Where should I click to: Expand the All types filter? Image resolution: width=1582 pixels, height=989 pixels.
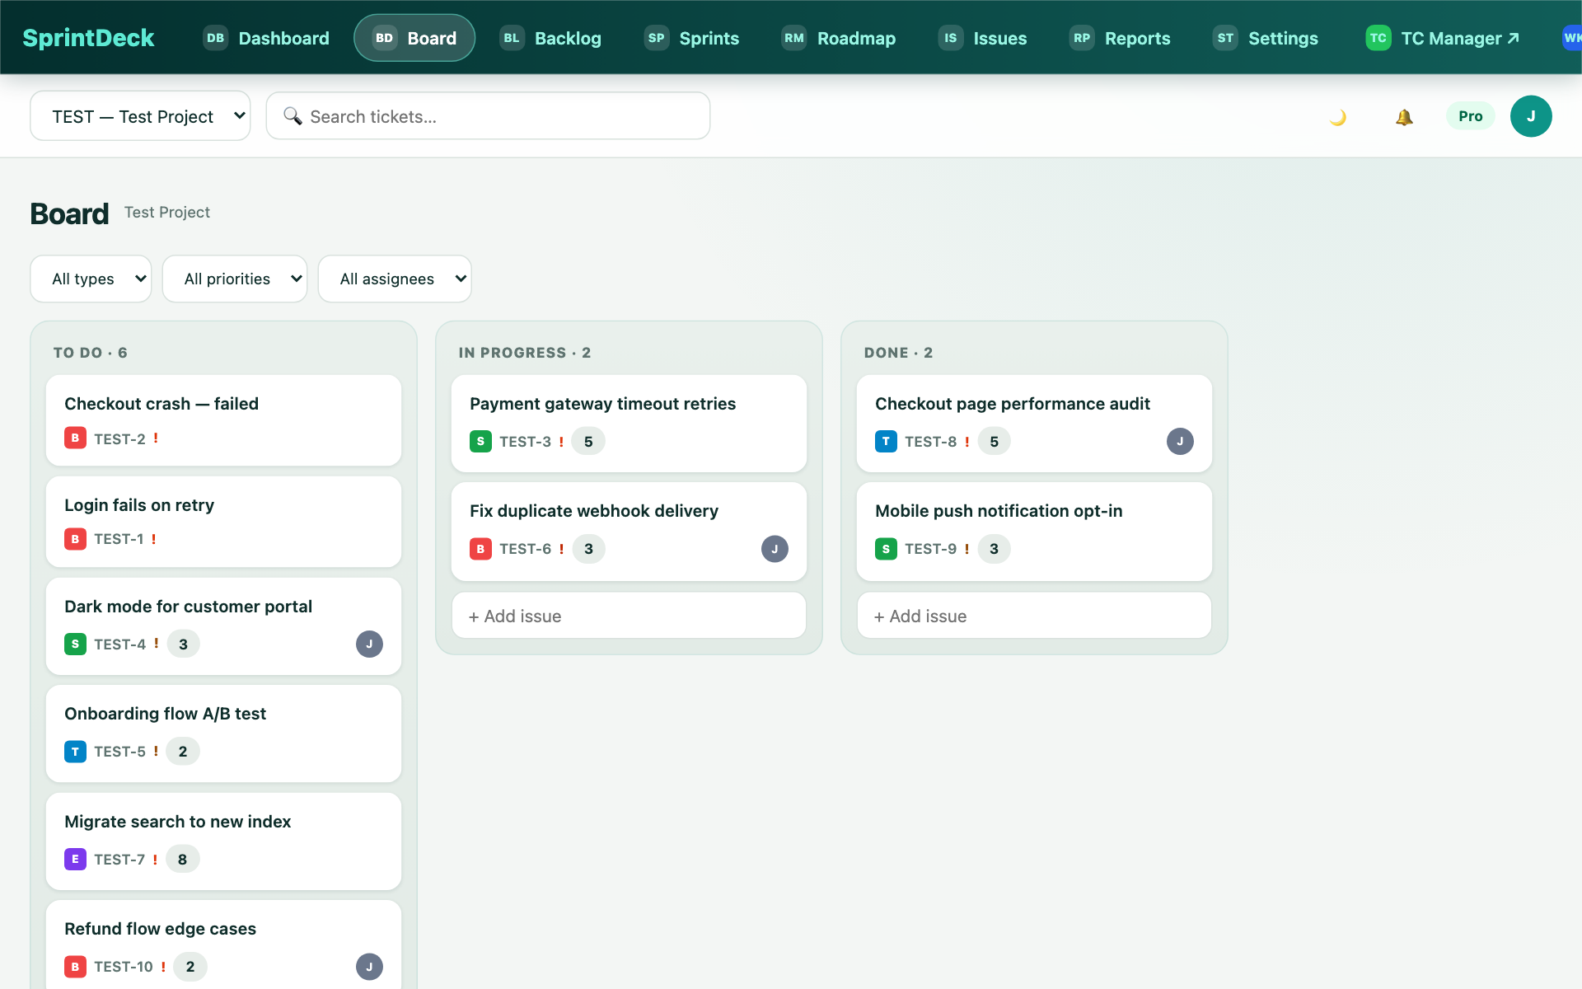(x=91, y=279)
